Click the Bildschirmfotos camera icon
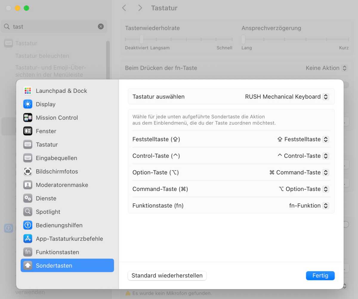The image size is (358, 299). click(28, 171)
